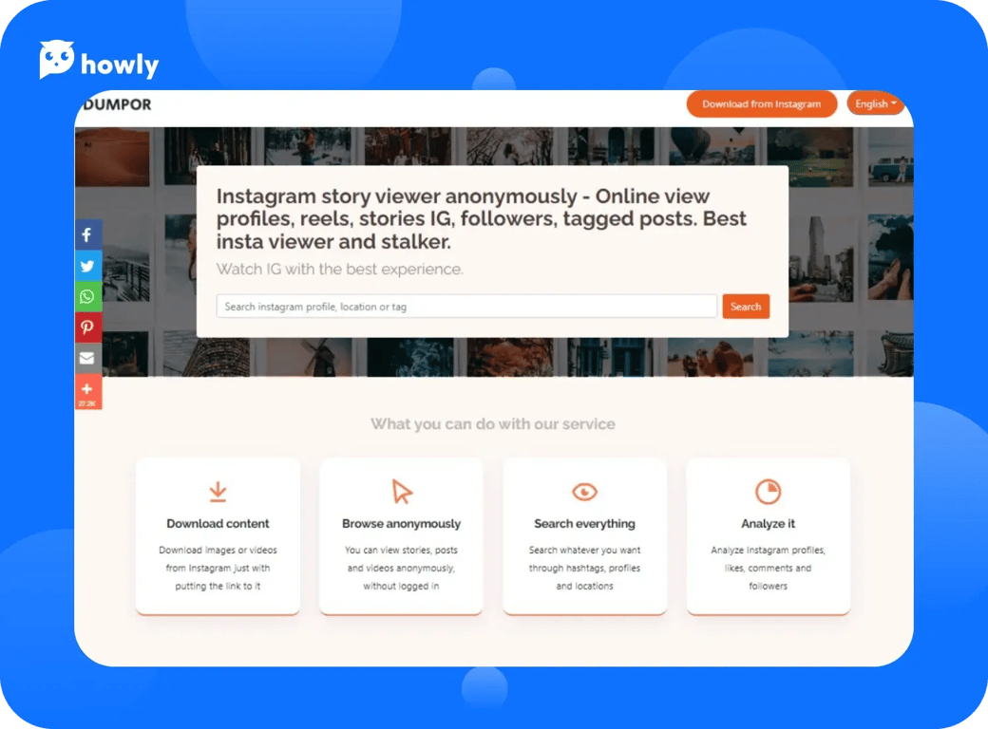Click the Search everything eye icon
This screenshot has height=729, width=988.
(584, 492)
